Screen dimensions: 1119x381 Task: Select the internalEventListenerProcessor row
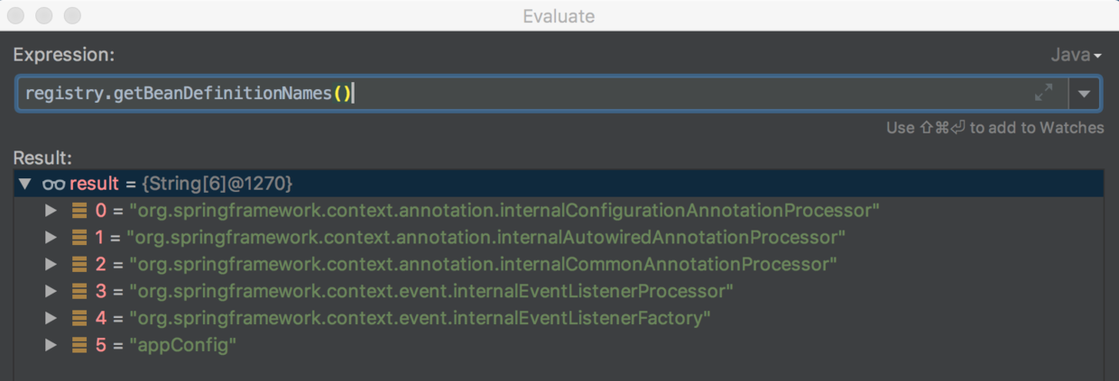431,292
